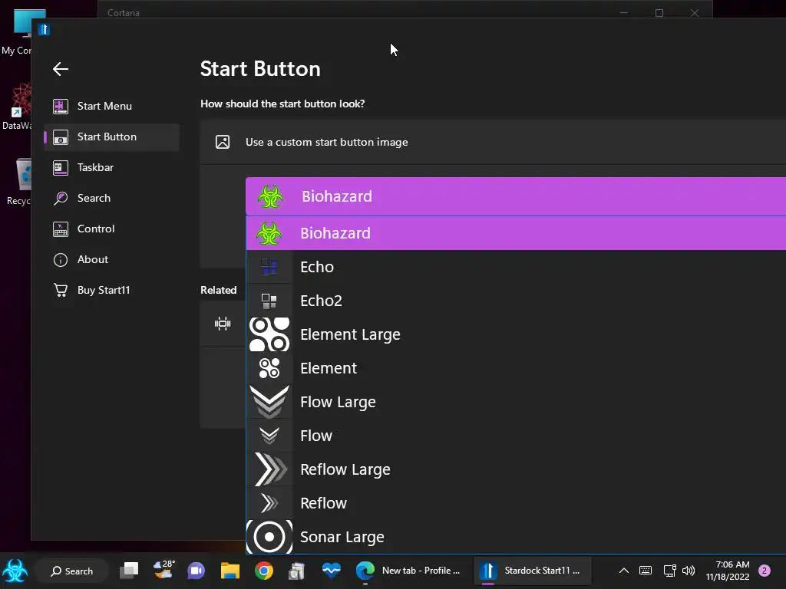Viewport: 786px width, 589px height.
Task: Pick Sonar Large start button style
Action: (x=516, y=536)
